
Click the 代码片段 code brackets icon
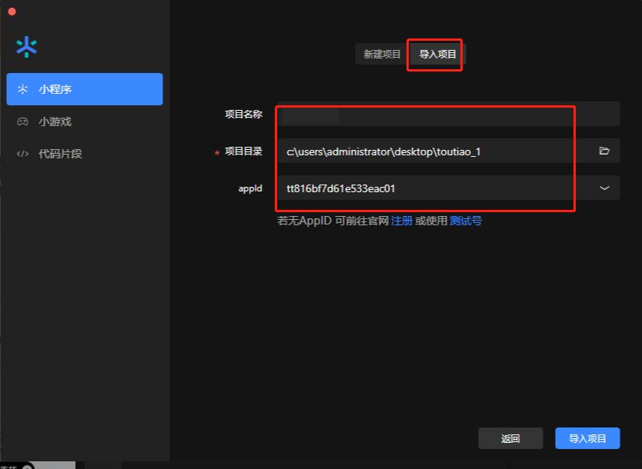(x=23, y=154)
